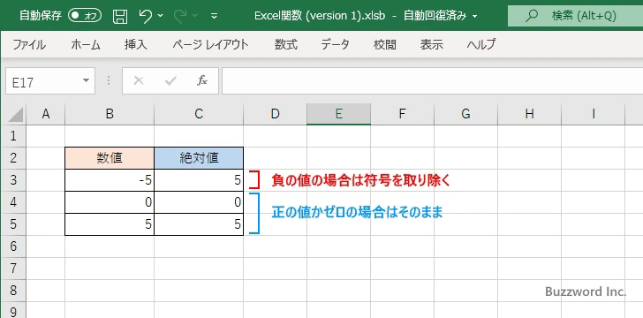Viewport: 643px width, 318px height.
Task: Select row 3 header
Action: coord(13,180)
